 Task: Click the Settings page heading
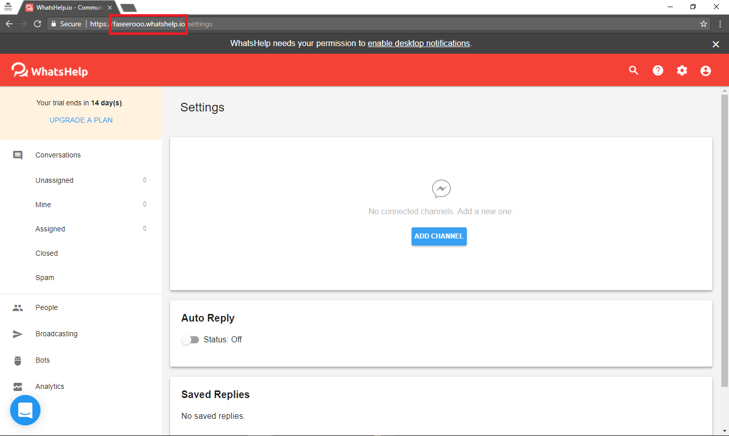(202, 107)
